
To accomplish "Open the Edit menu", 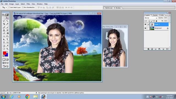I will coord(6,4).
